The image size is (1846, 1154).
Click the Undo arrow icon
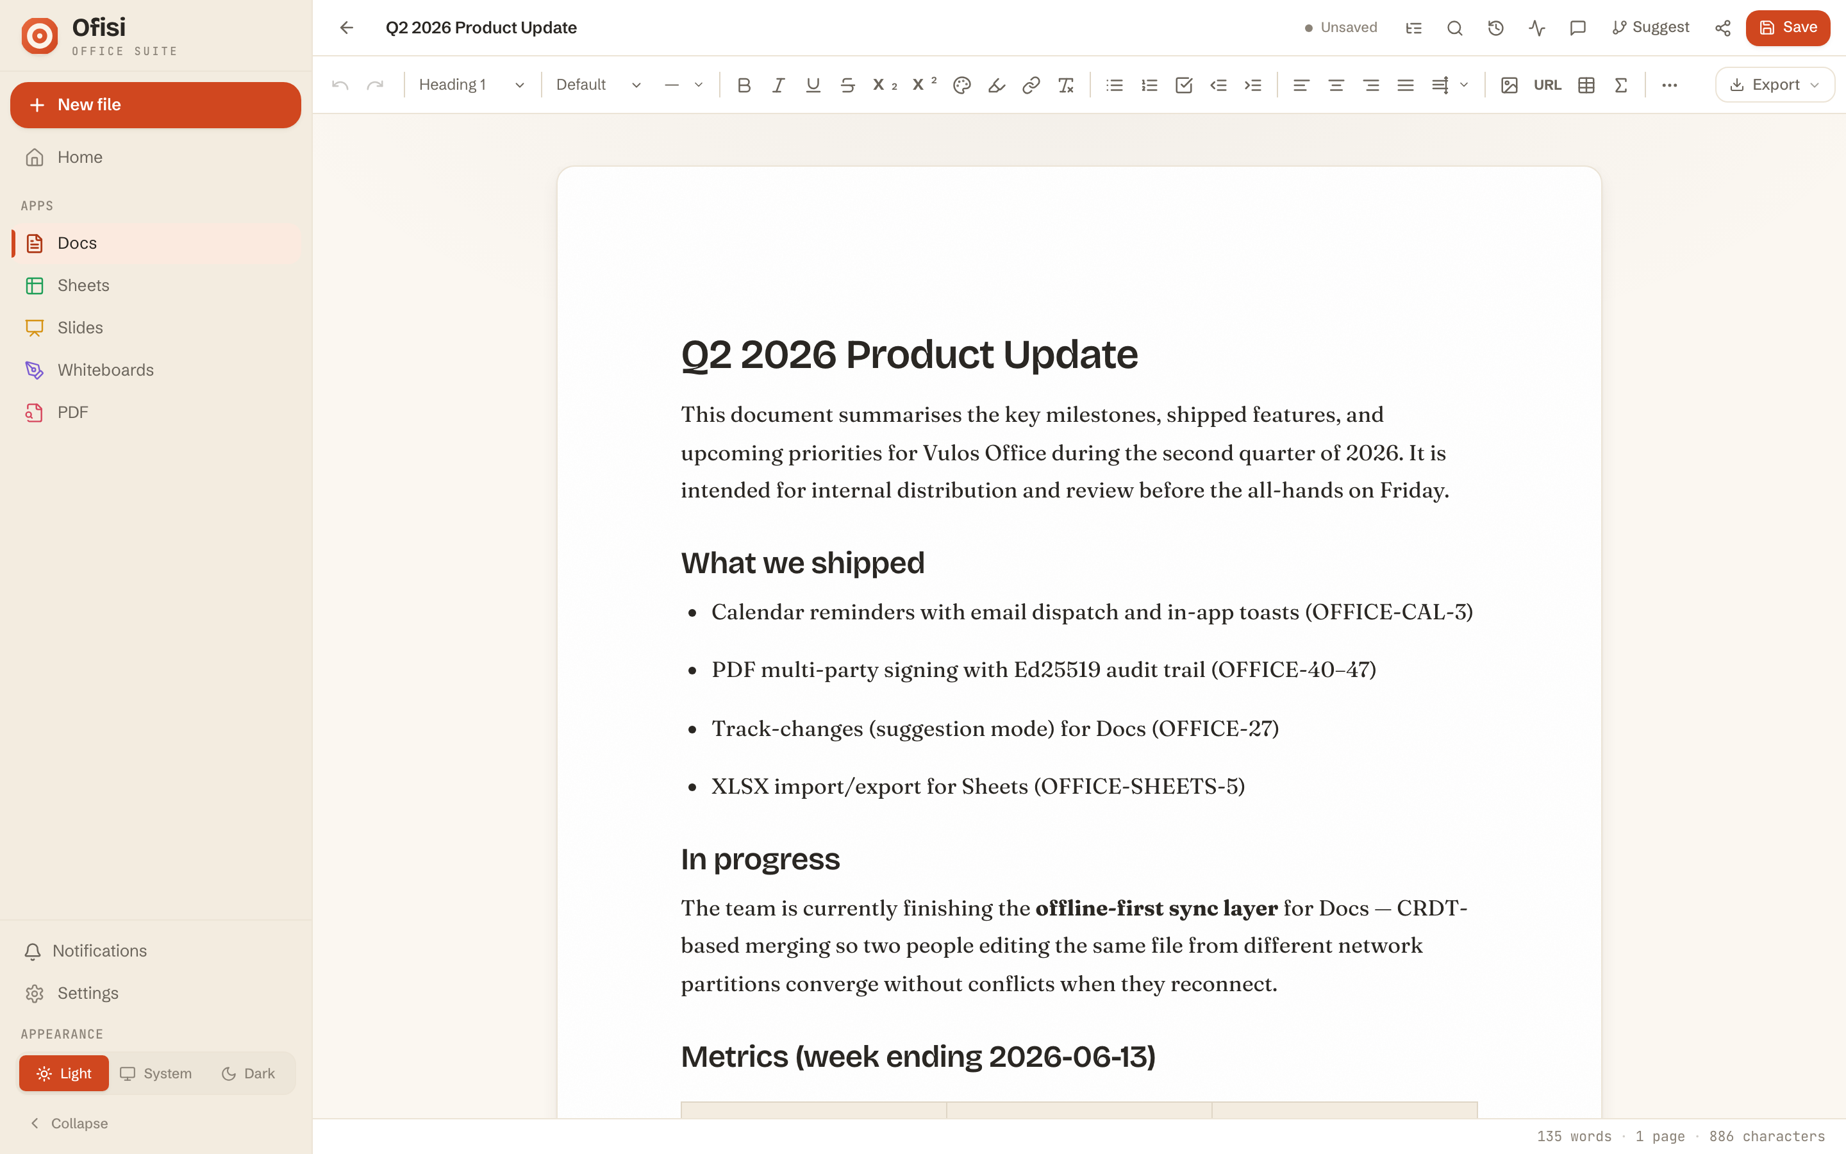click(340, 85)
